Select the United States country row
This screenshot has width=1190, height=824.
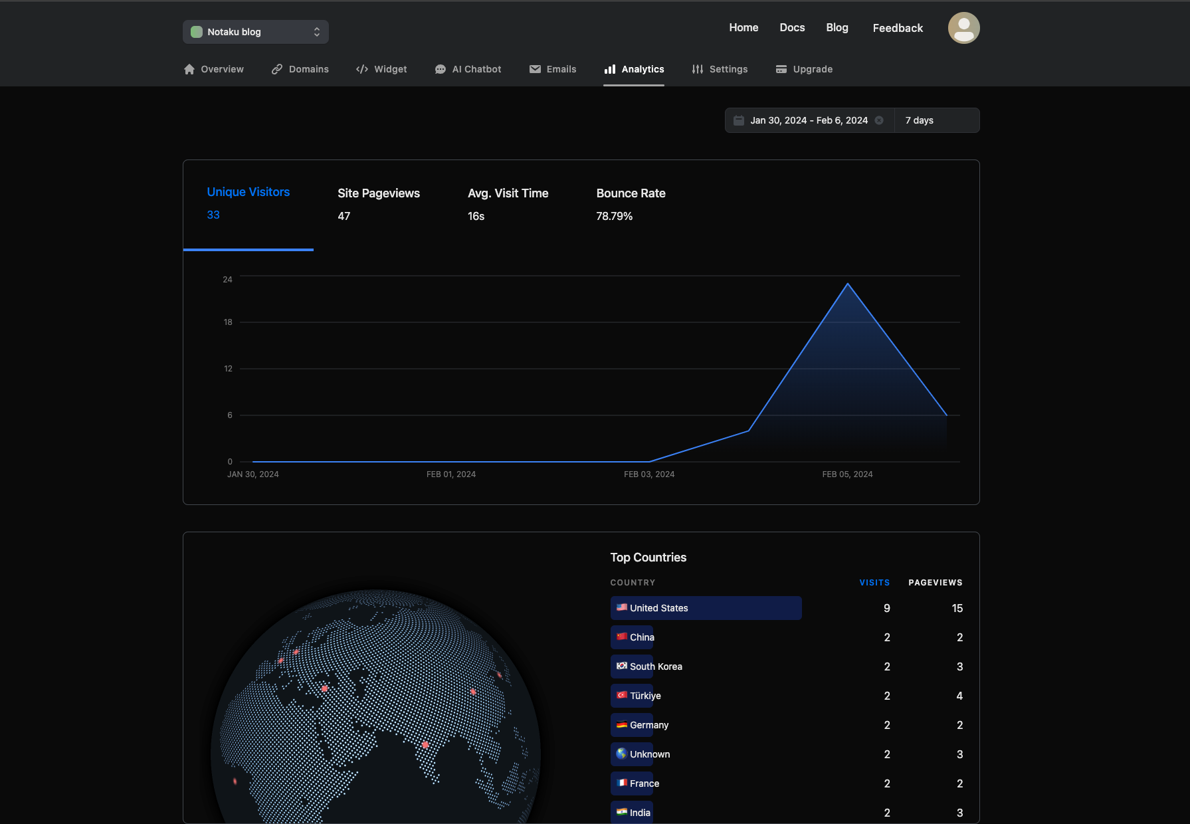pyautogui.click(x=787, y=608)
